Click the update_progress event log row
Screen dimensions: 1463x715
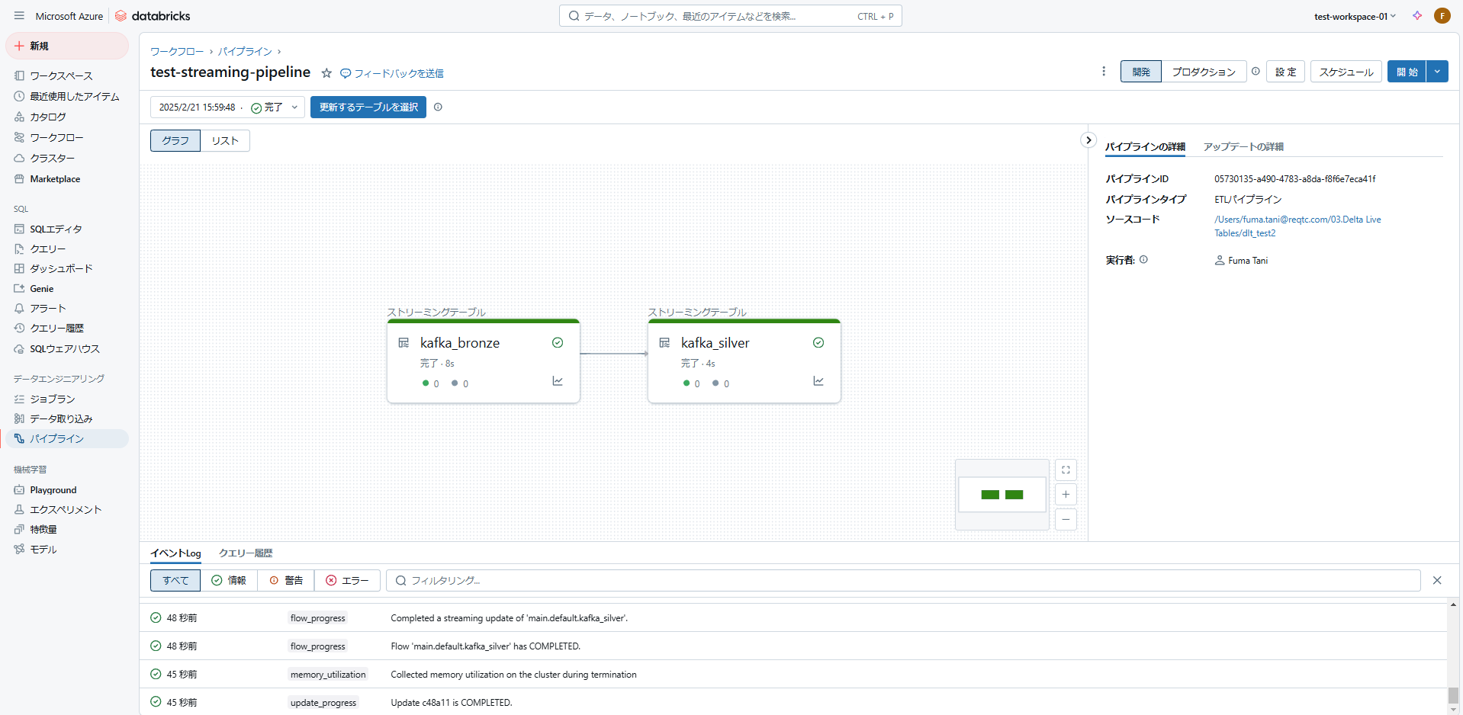(x=793, y=702)
